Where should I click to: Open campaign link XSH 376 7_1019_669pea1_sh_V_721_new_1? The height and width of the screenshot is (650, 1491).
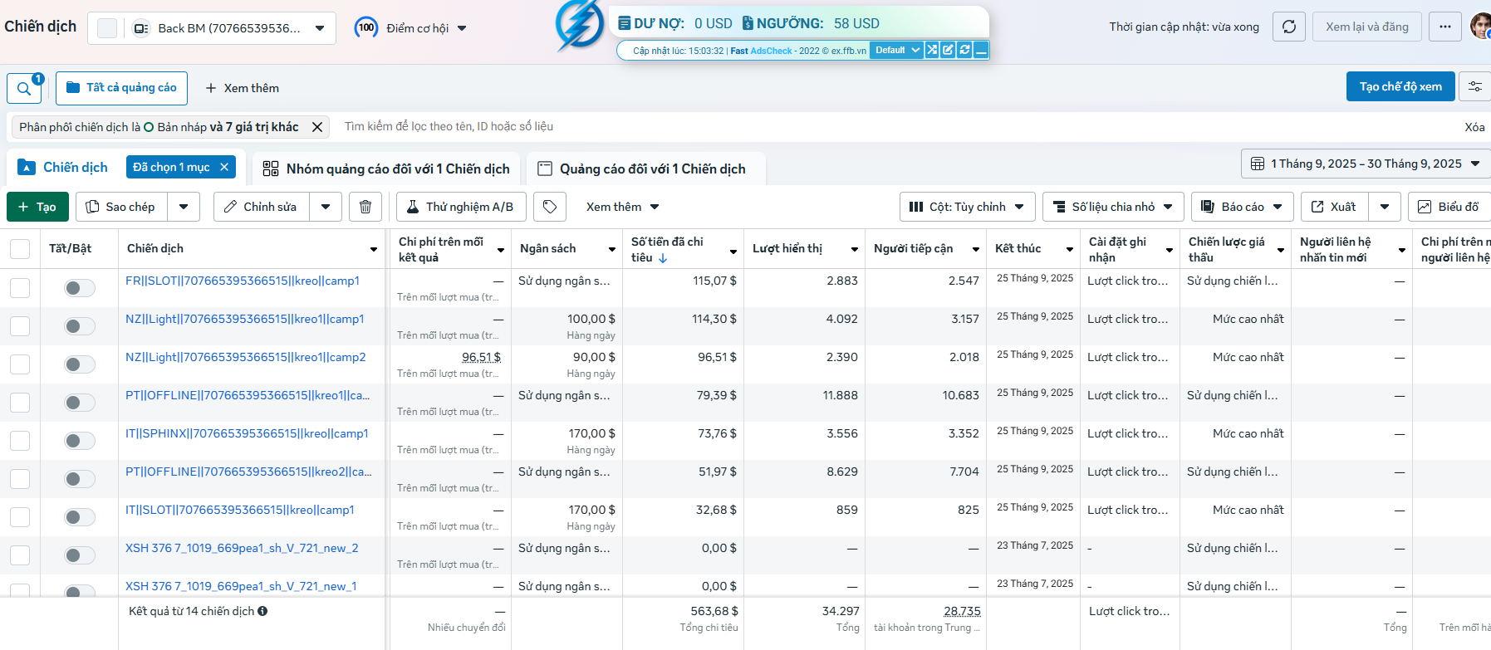pos(241,586)
